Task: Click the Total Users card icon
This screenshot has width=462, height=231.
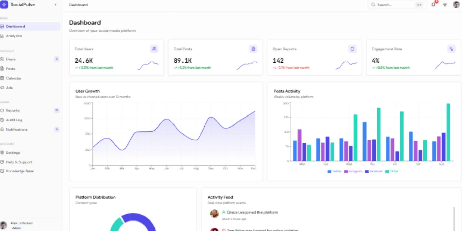Action: tap(154, 49)
